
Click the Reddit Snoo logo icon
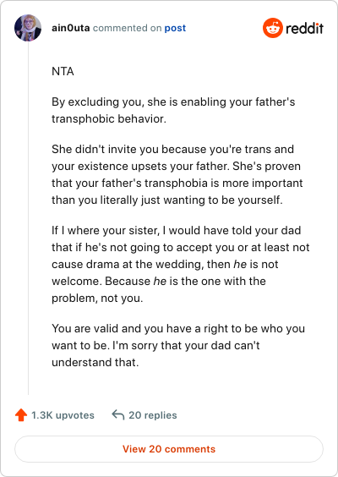(273, 28)
